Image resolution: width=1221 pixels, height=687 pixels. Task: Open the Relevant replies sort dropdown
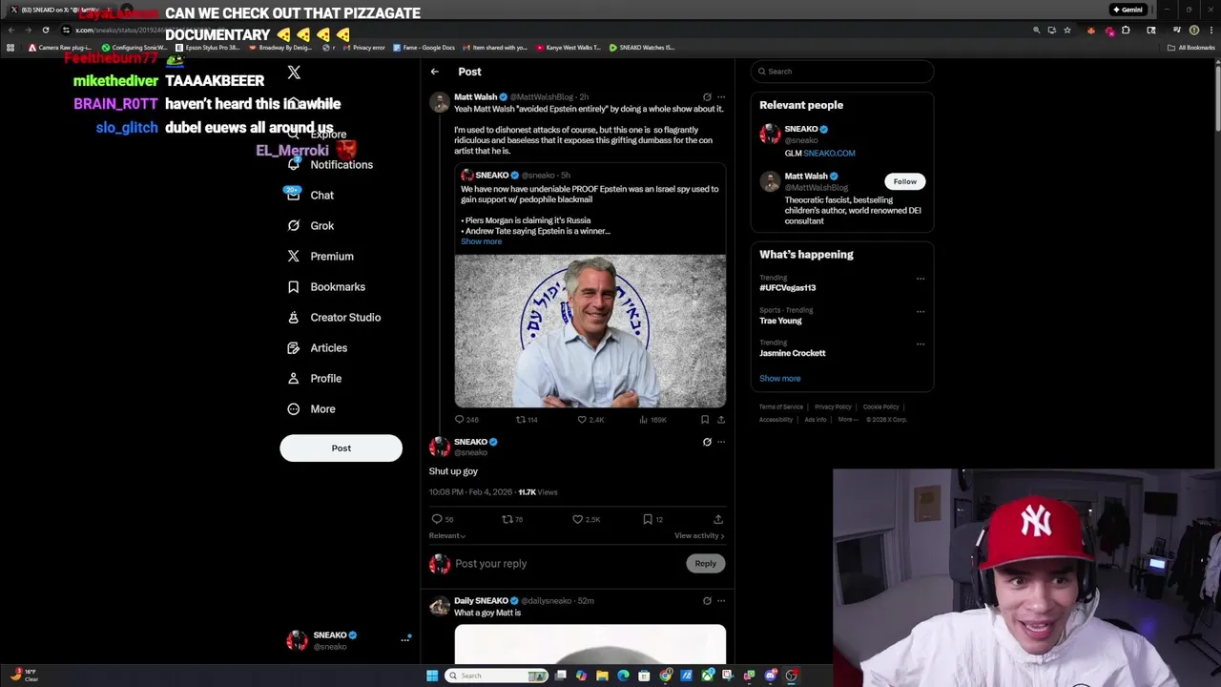tap(447, 535)
